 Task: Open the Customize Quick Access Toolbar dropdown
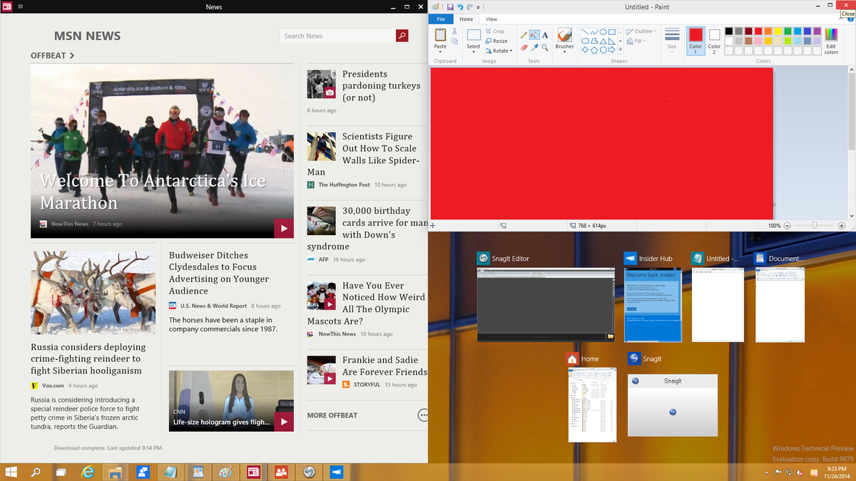coord(479,7)
